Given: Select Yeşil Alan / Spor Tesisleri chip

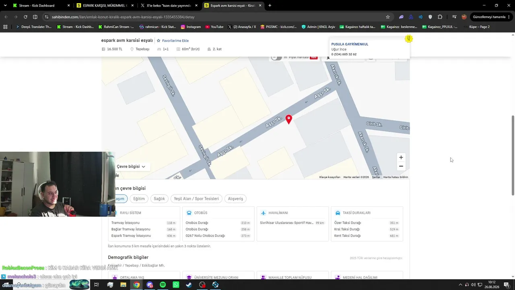Looking at the screenshot, I should coord(196,199).
